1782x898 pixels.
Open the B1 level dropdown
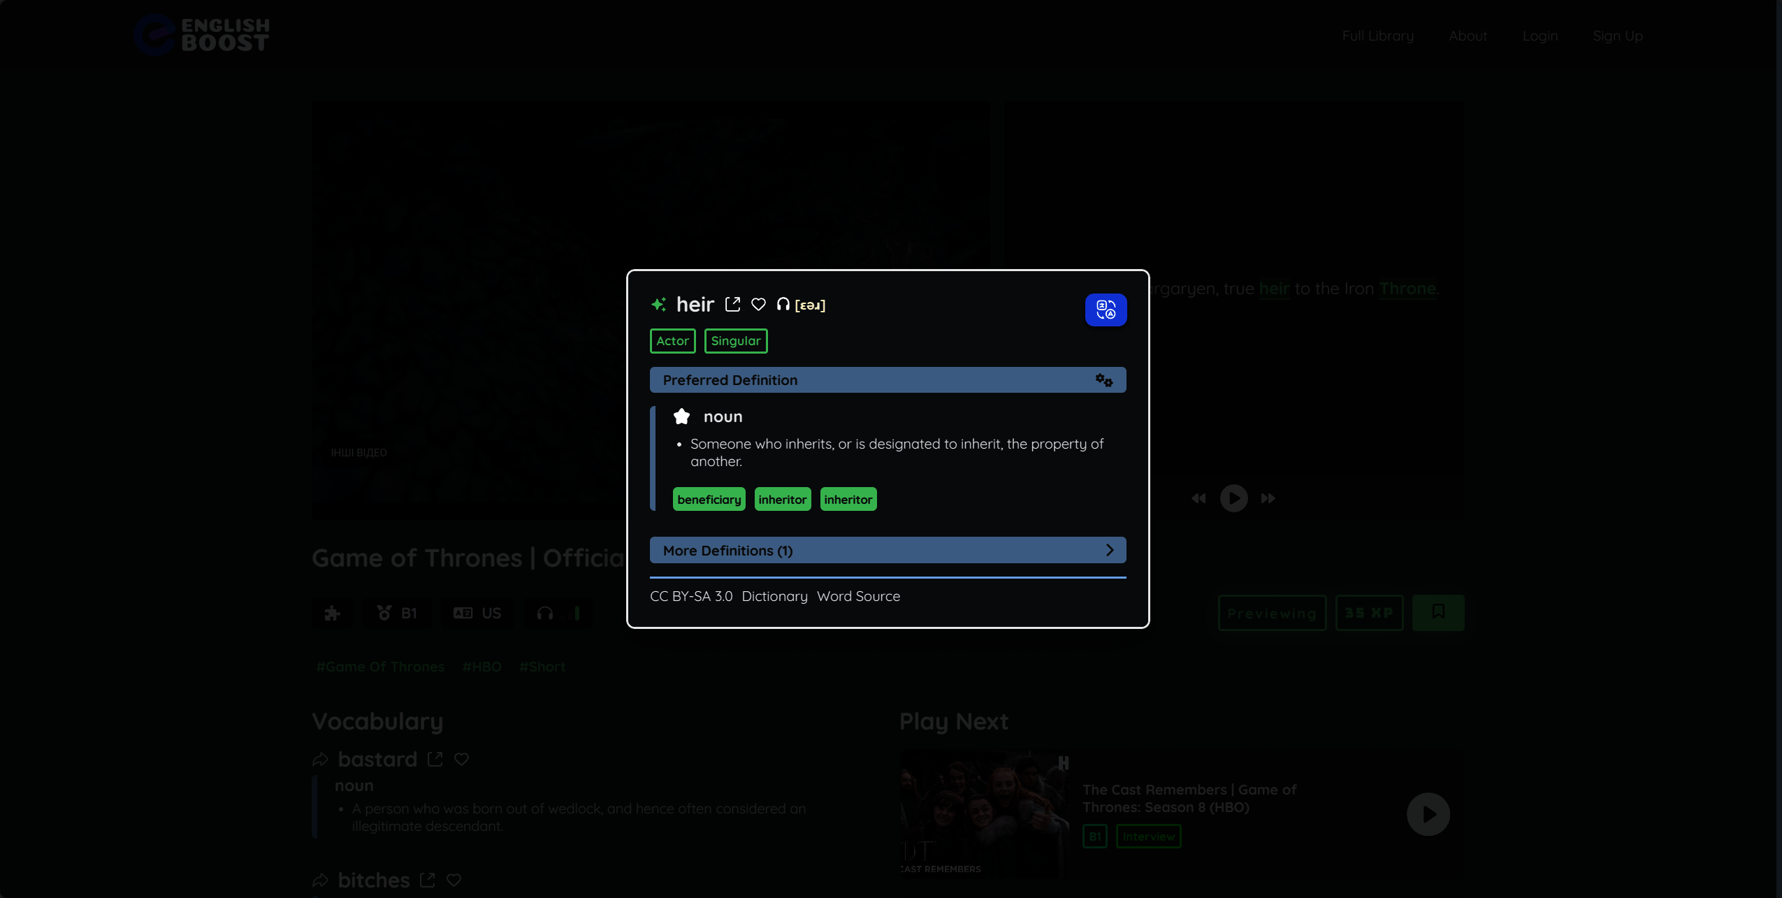coord(397,614)
